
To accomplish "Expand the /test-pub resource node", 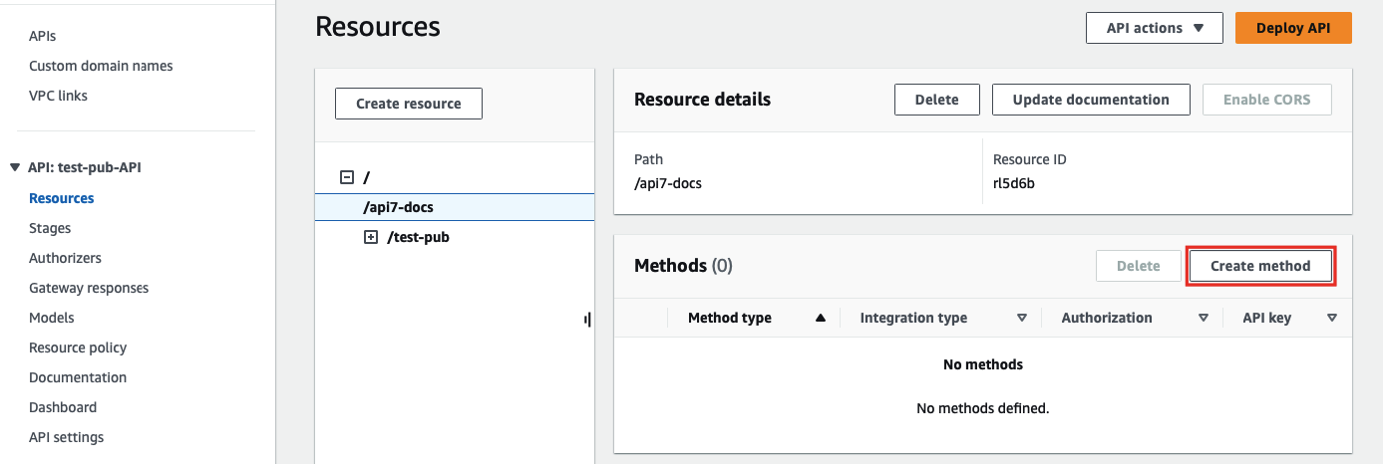I will pos(371,237).
